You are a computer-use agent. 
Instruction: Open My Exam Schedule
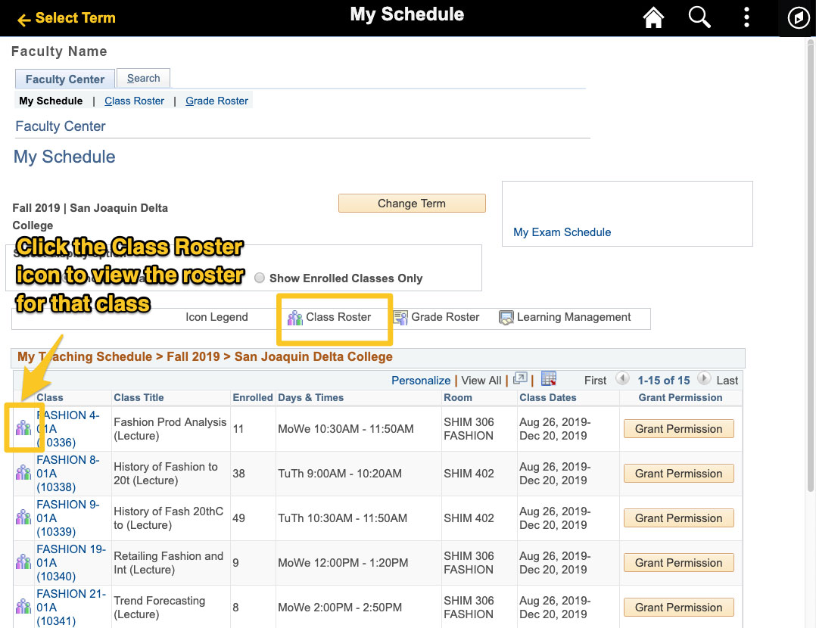(x=562, y=232)
